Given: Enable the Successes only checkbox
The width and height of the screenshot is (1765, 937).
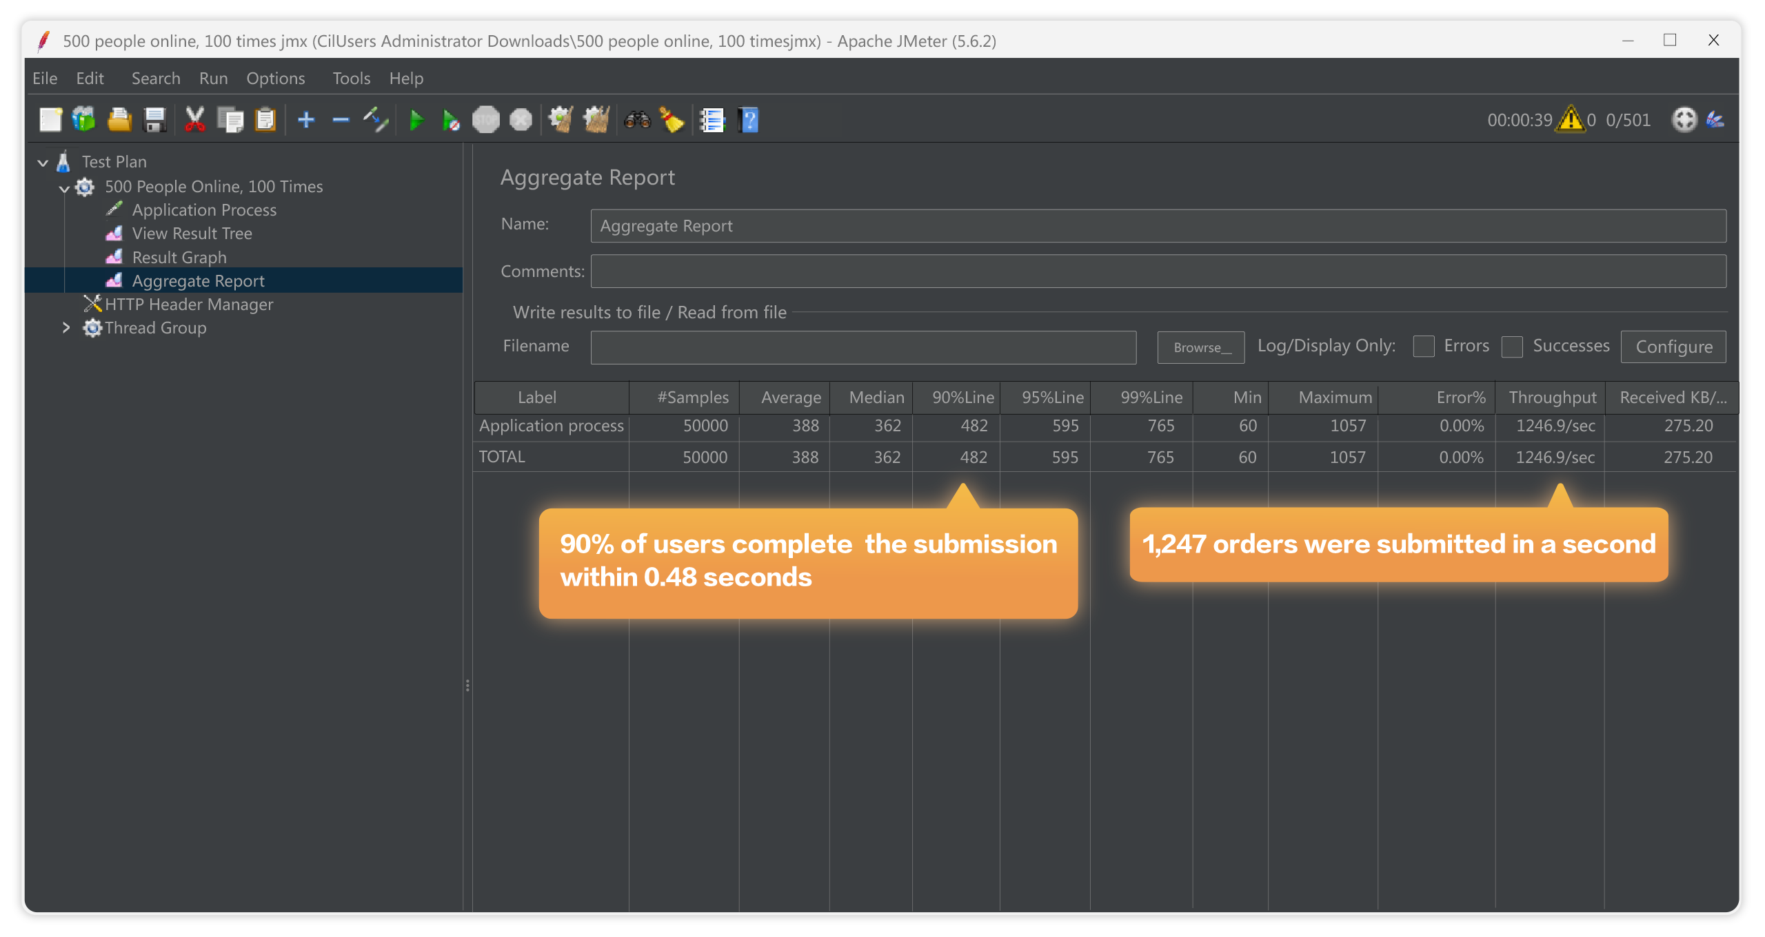Looking at the screenshot, I should click(x=1511, y=347).
